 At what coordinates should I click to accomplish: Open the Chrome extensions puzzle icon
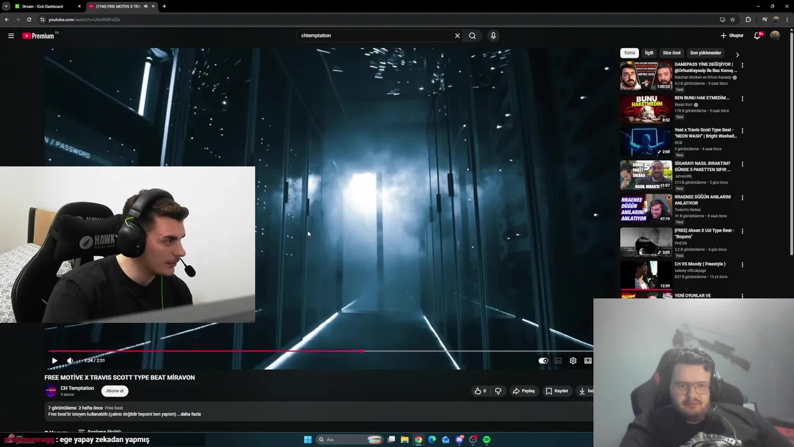(x=748, y=19)
